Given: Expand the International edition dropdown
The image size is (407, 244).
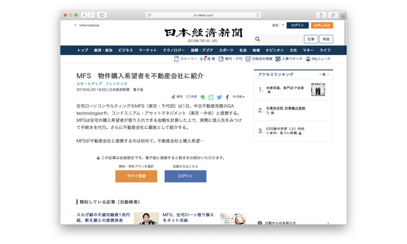Looking at the screenshot, I should pos(87,25).
